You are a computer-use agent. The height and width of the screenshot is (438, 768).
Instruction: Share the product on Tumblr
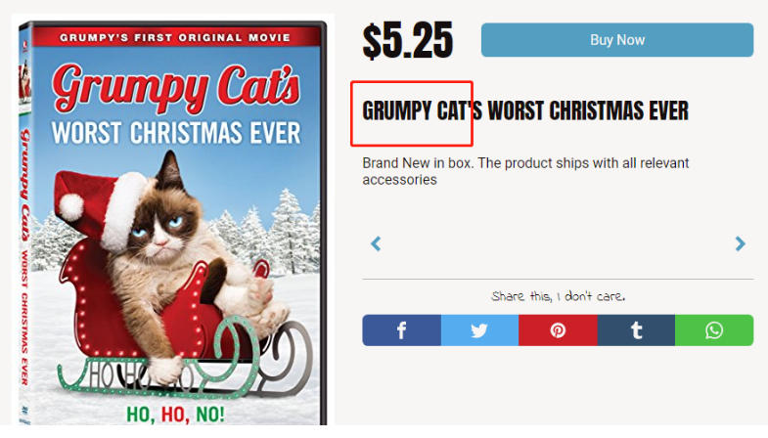[x=636, y=330]
